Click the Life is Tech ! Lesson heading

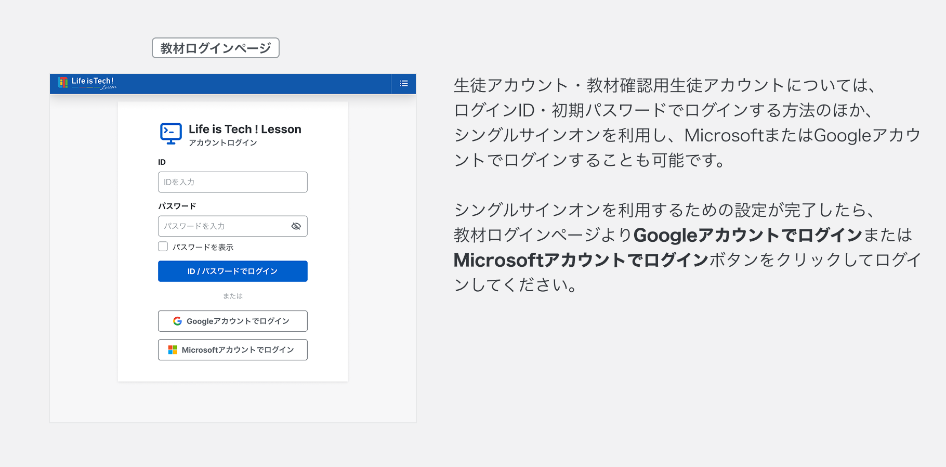pos(245,129)
